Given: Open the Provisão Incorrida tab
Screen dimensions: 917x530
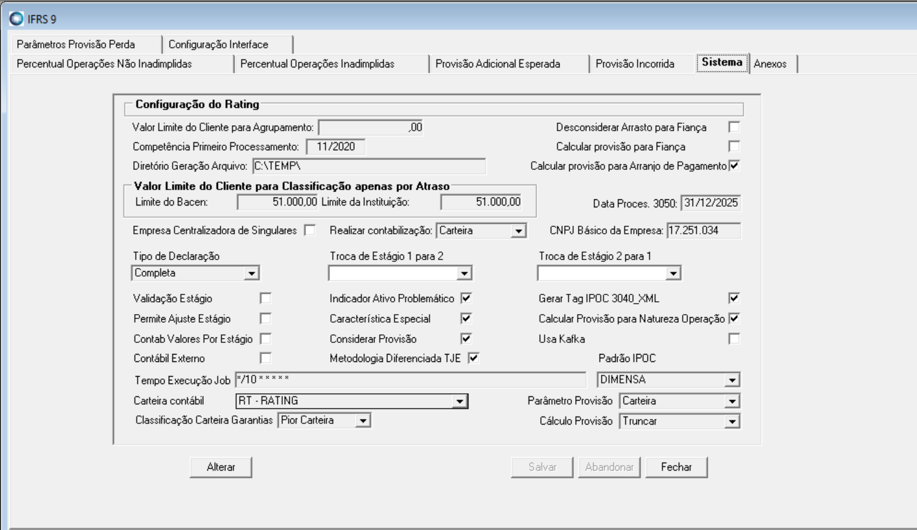Looking at the screenshot, I should pos(643,64).
